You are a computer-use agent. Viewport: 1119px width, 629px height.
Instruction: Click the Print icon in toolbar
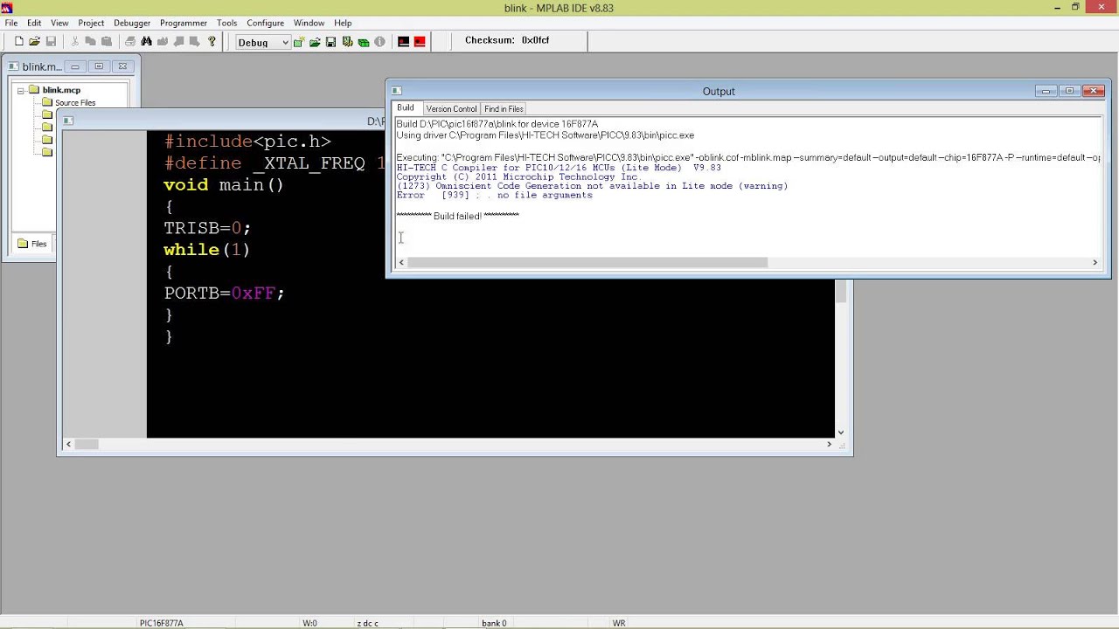pos(130,41)
